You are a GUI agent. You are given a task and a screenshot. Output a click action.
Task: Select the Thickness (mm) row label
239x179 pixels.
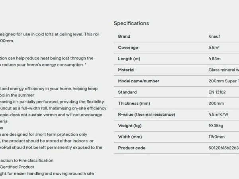pyautogui.click(x=134, y=103)
